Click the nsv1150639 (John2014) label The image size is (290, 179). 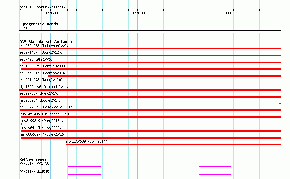pos(87,141)
